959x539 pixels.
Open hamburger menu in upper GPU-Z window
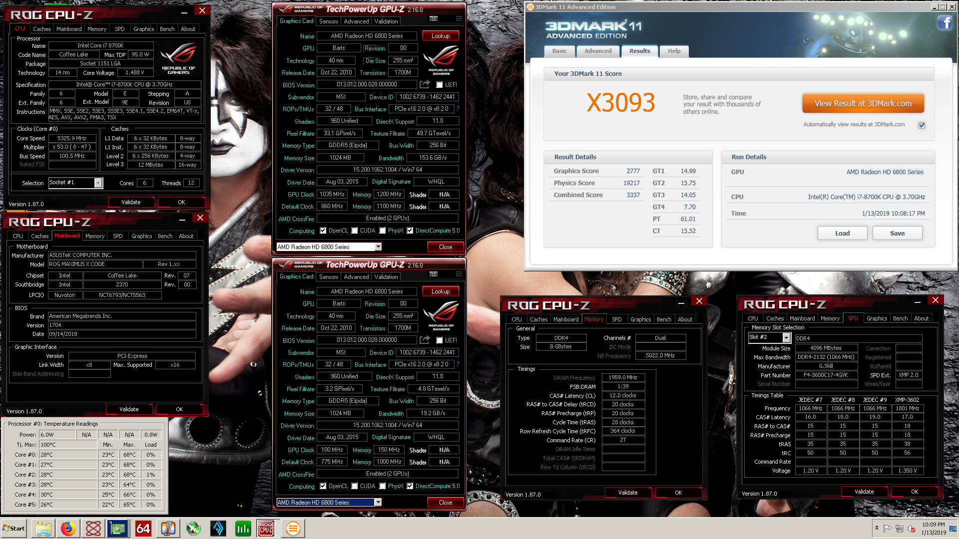[x=459, y=18]
